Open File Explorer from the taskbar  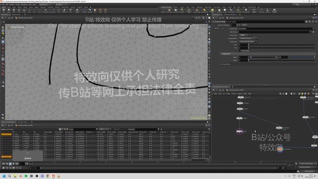pos(15,176)
